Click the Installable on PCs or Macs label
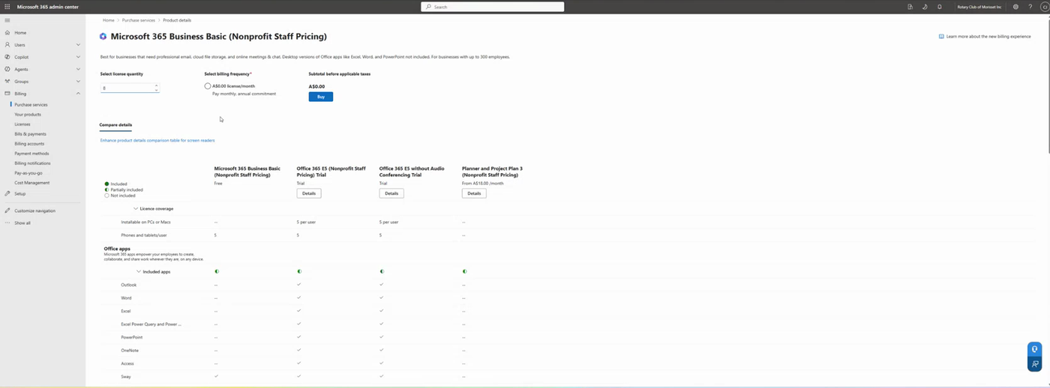Image resolution: width=1050 pixels, height=388 pixels. coord(145,222)
